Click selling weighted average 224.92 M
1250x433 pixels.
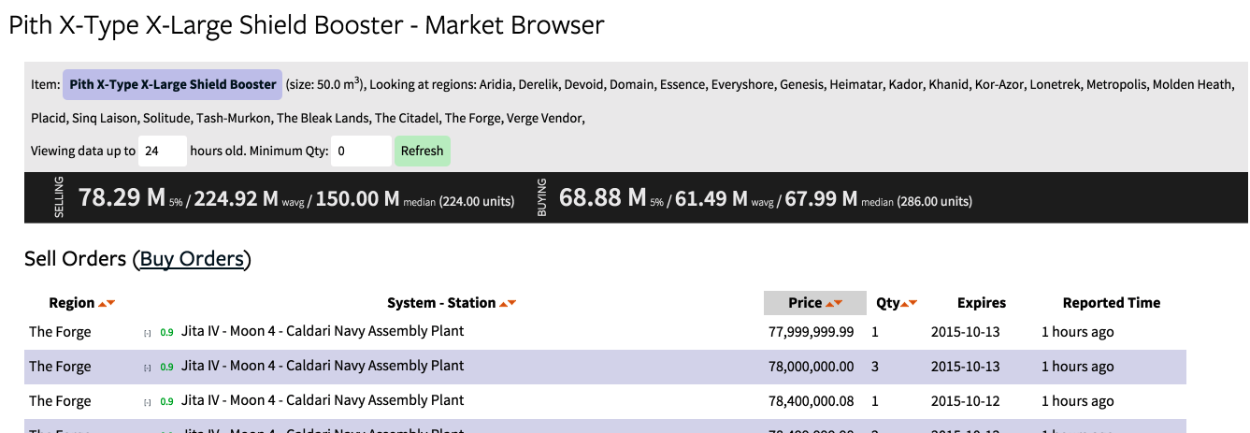[x=237, y=198]
